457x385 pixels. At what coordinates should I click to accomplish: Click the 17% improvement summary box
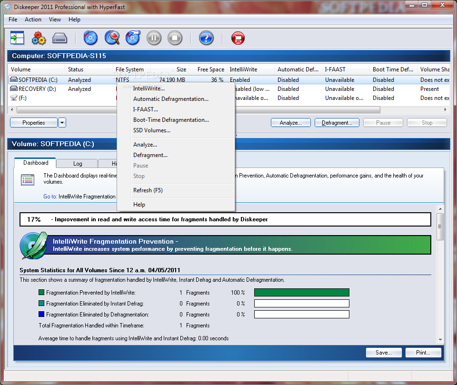point(225,219)
